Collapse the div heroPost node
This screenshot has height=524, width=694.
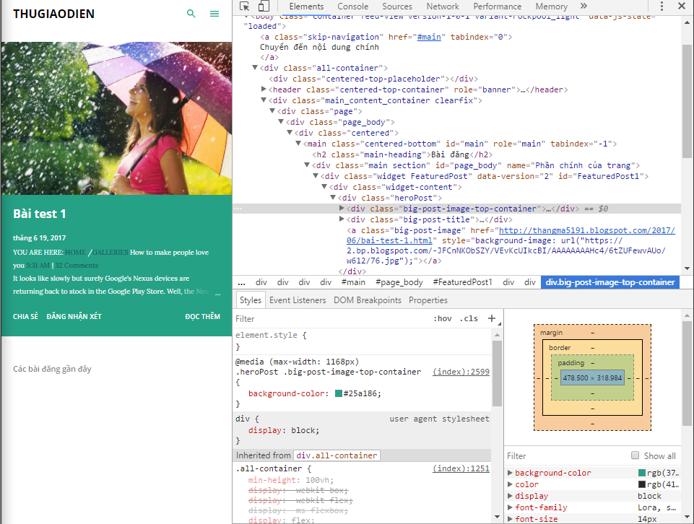click(x=333, y=198)
